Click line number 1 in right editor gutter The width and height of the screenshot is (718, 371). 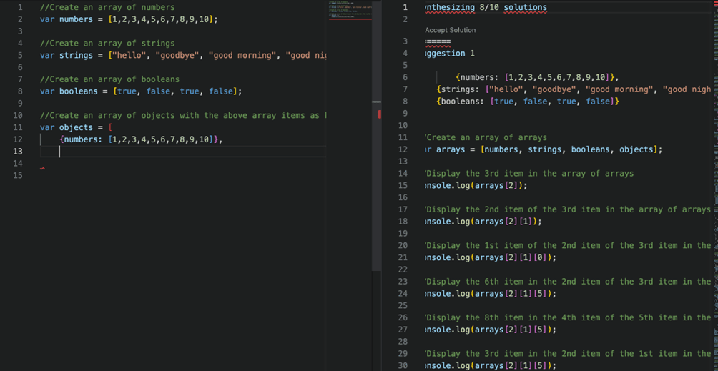(x=404, y=7)
